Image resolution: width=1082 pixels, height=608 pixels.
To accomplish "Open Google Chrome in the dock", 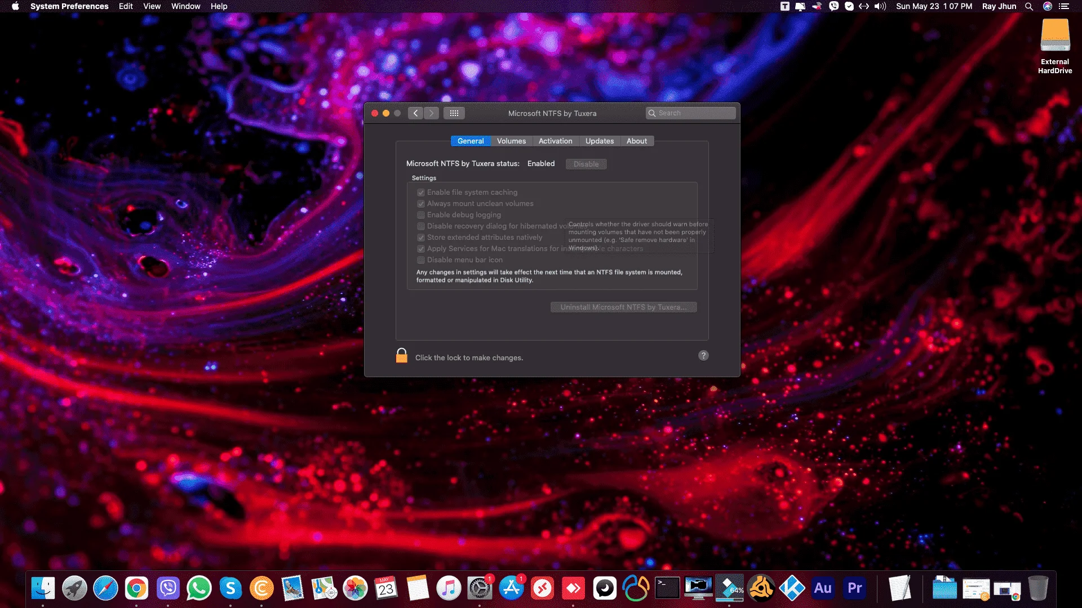I will coord(136,588).
